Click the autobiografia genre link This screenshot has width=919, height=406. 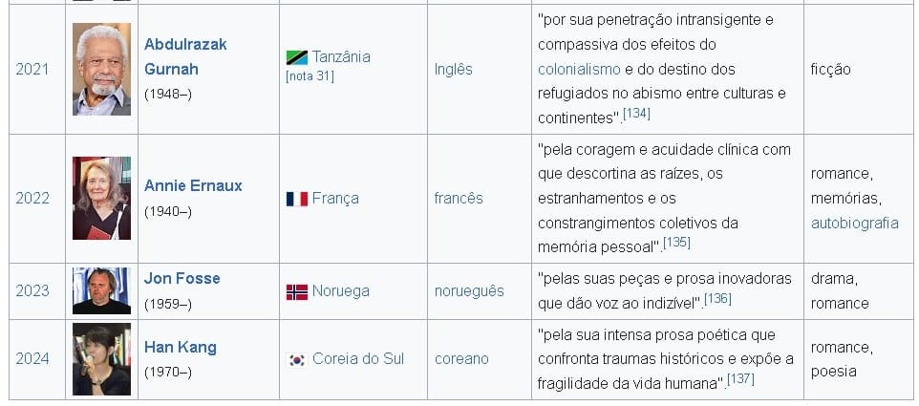(854, 223)
